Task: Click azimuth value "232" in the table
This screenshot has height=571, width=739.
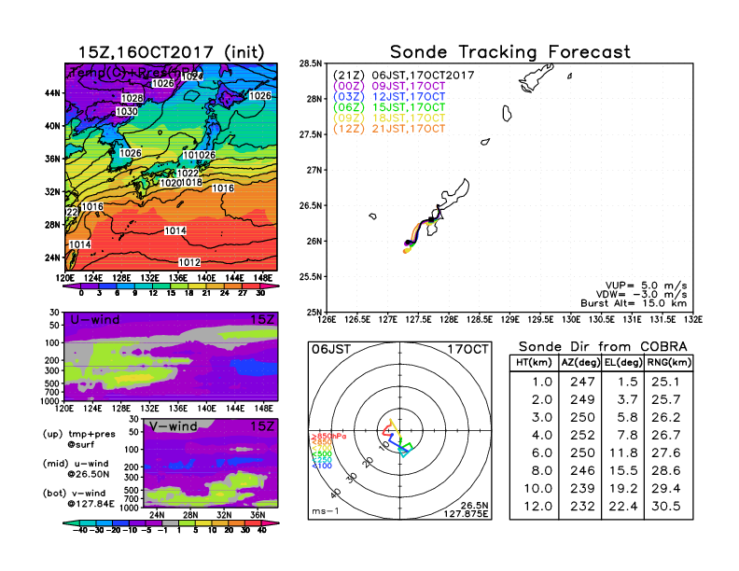Action: [x=582, y=507]
